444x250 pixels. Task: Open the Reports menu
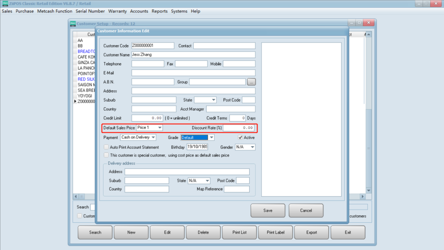pyautogui.click(x=160, y=11)
